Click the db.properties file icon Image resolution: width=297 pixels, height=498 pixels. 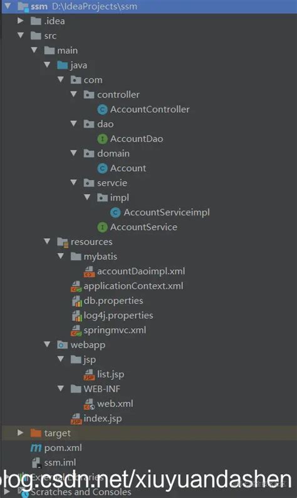(76, 301)
